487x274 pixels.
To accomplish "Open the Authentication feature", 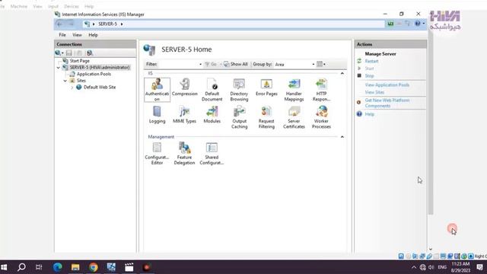I will tap(157, 90).
